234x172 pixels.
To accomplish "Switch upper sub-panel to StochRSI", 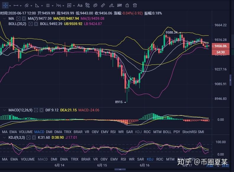I will coord(189,132).
